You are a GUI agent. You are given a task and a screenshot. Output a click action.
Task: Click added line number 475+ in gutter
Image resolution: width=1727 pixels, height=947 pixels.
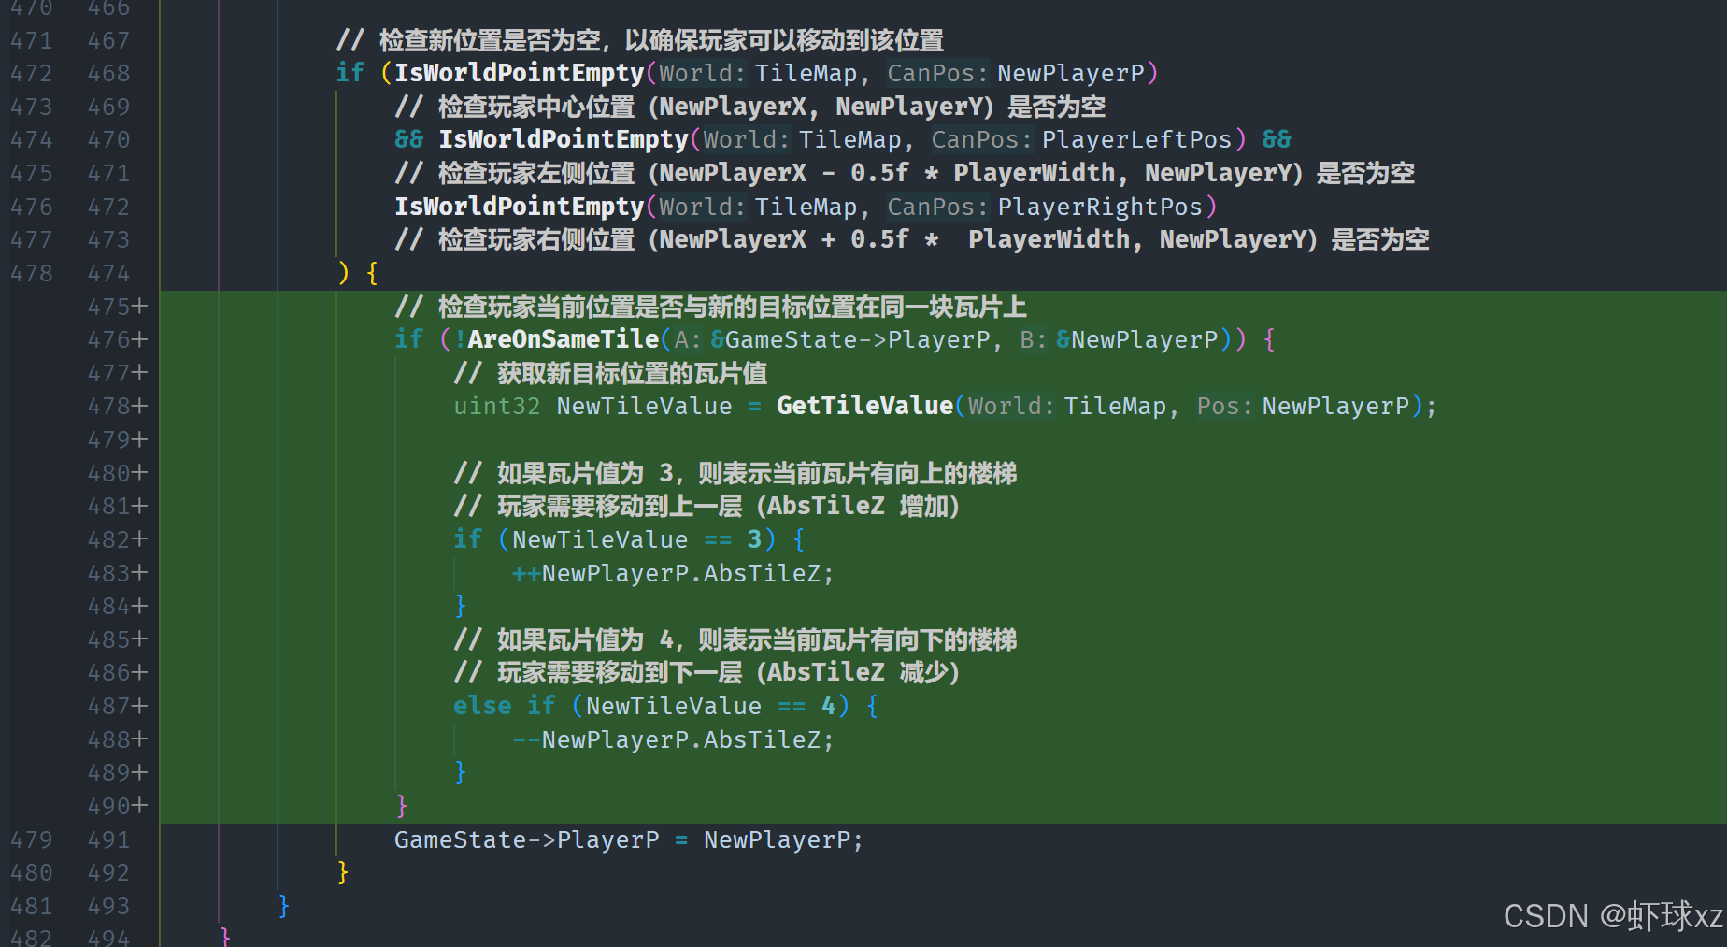(118, 307)
